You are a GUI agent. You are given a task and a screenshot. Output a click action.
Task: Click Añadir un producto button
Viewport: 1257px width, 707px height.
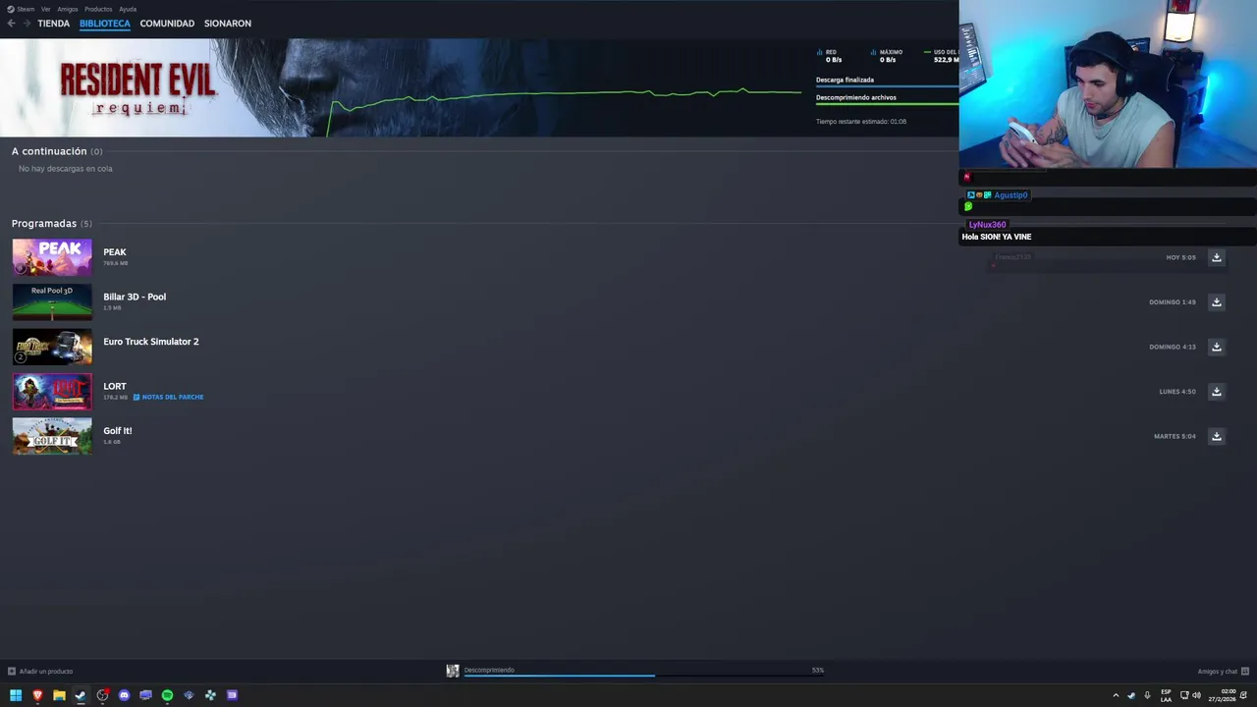(40, 672)
